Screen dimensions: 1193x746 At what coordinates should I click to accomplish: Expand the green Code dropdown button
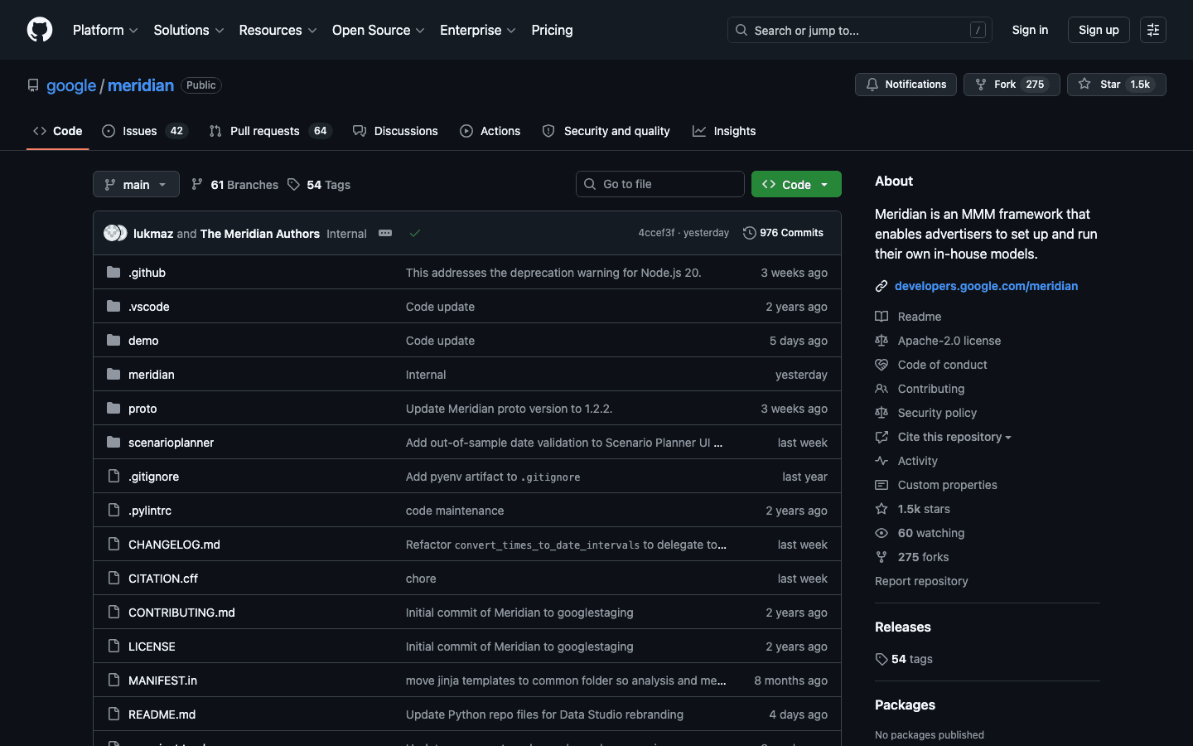click(796, 184)
